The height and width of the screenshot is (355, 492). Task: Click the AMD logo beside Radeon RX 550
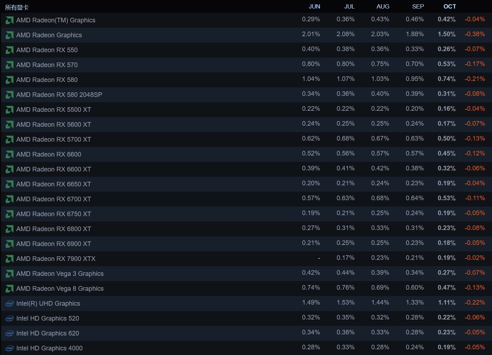pyautogui.click(x=10, y=50)
